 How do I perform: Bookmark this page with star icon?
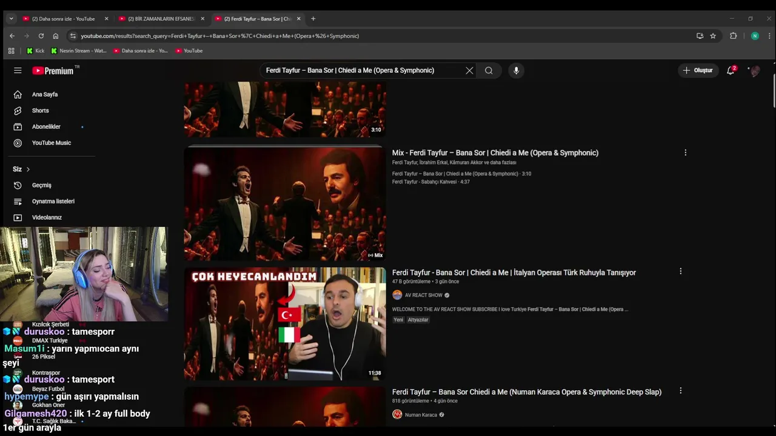pyautogui.click(x=713, y=36)
